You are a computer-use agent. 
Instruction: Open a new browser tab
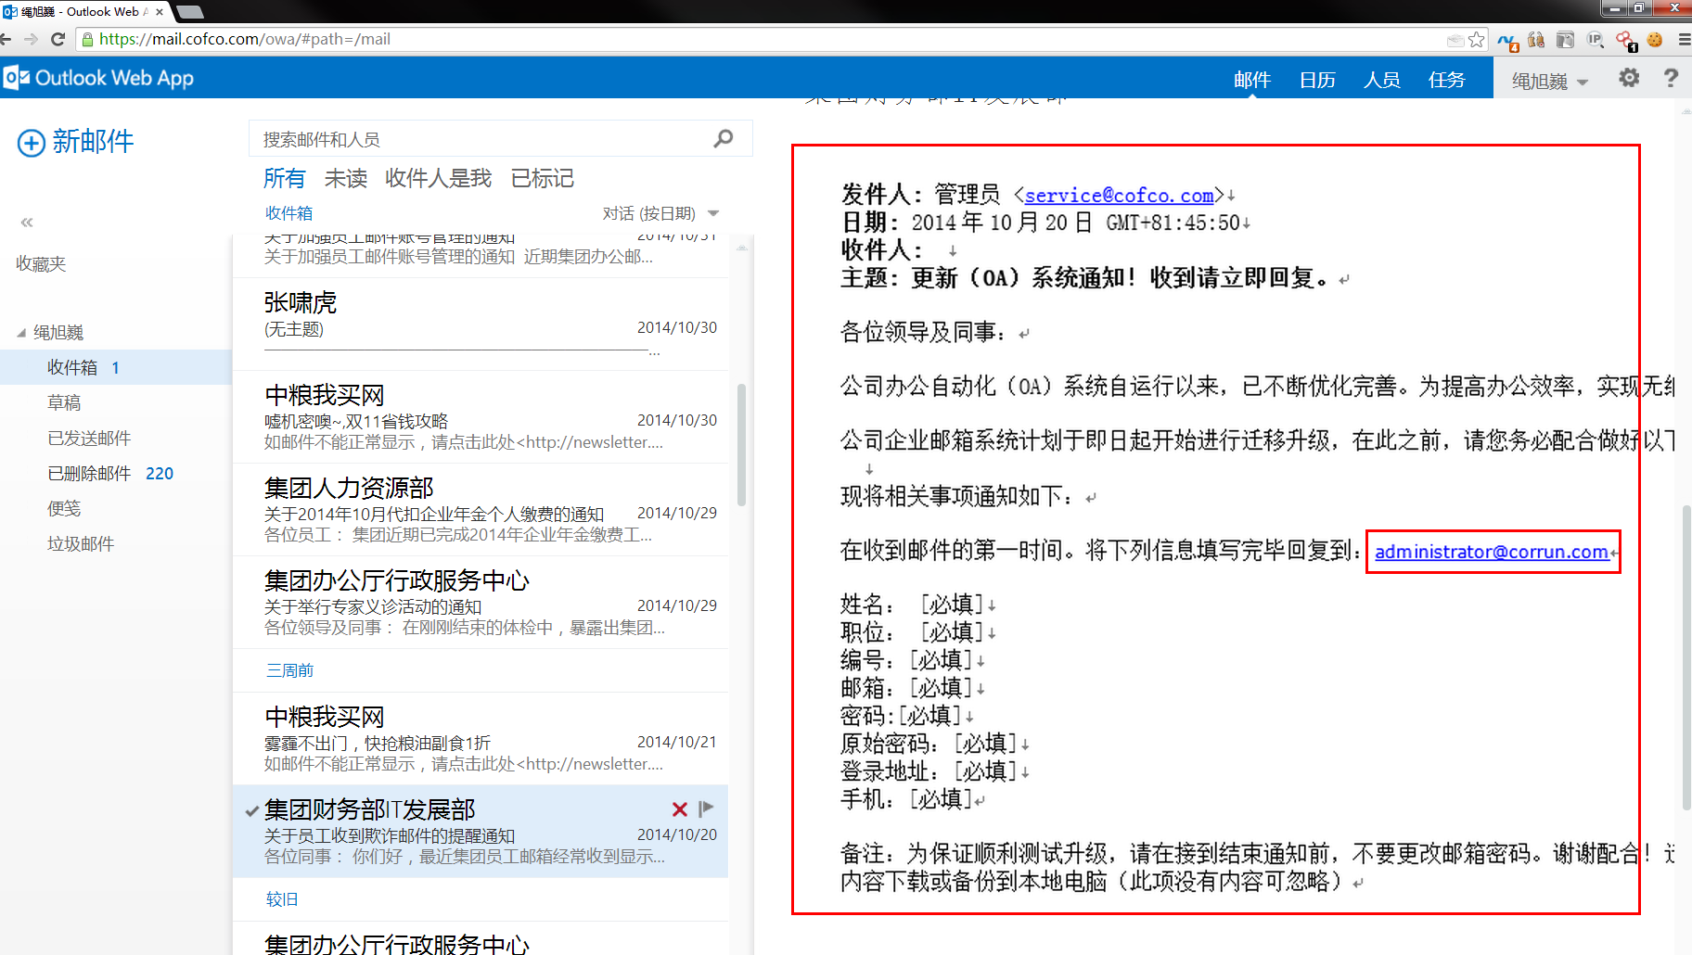[188, 12]
